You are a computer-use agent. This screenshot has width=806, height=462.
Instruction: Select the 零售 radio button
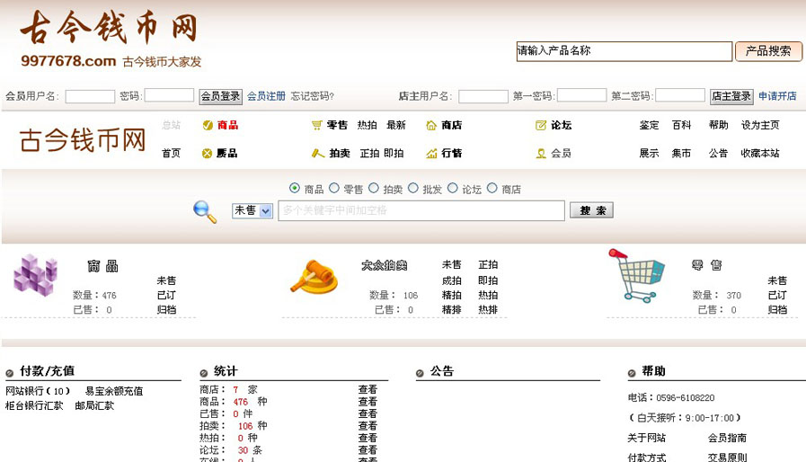click(334, 189)
